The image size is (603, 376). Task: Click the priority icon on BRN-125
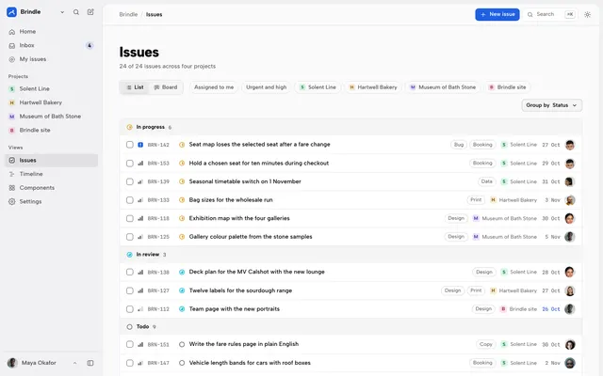(x=140, y=237)
